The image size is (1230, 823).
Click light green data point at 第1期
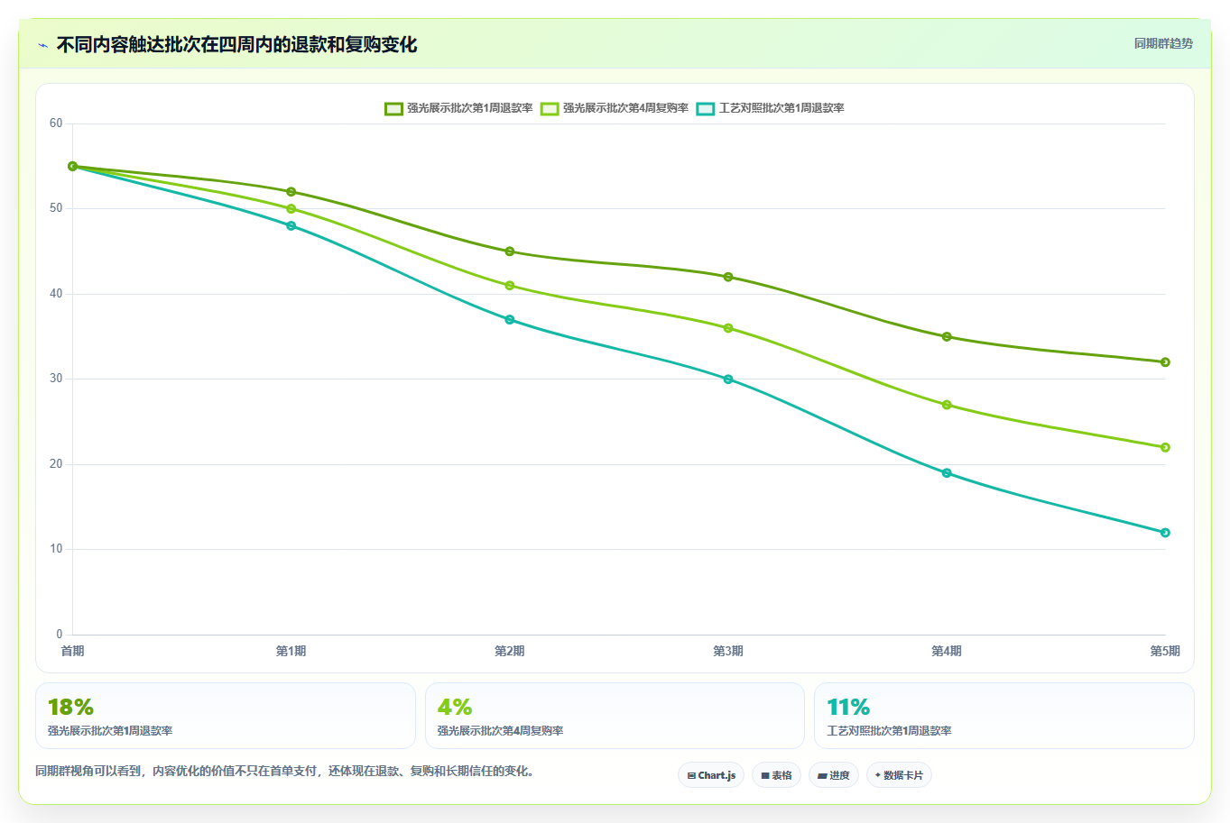[x=291, y=209]
